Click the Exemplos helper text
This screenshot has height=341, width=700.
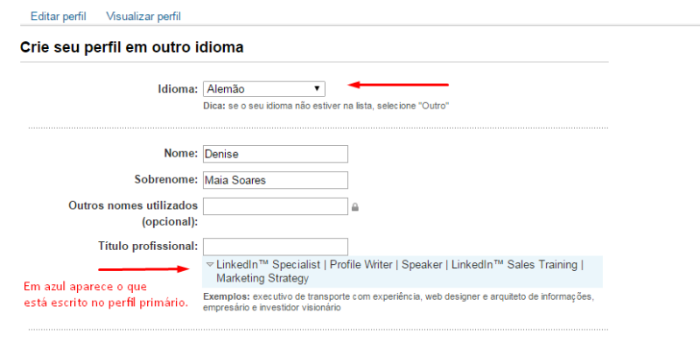(398, 303)
